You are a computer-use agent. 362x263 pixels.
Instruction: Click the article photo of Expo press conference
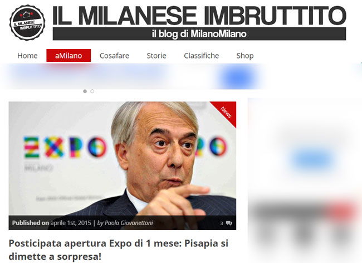click(123, 158)
